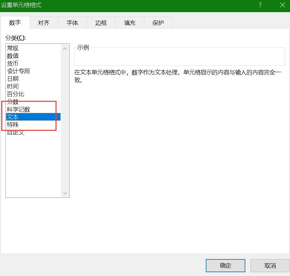Image resolution: width=290 pixels, height=276 pixels.
Task: Open the 字体 tab
Action: 72,23
